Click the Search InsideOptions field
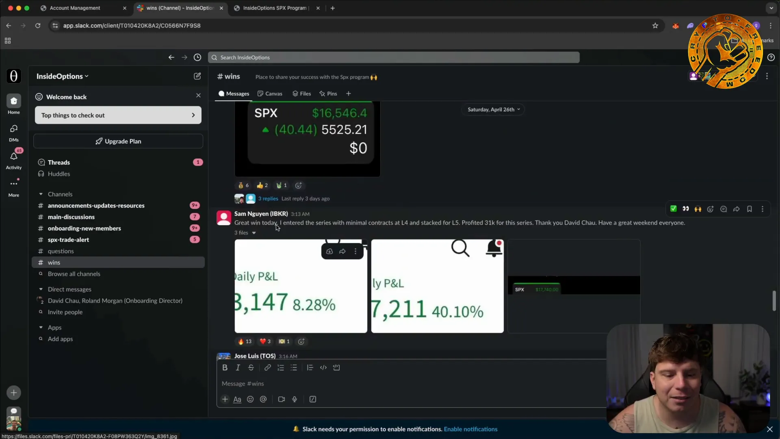The image size is (780, 439). pyautogui.click(x=394, y=57)
